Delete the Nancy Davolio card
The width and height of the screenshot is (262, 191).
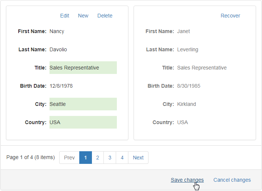pyautogui.click(x=105, y=16)
